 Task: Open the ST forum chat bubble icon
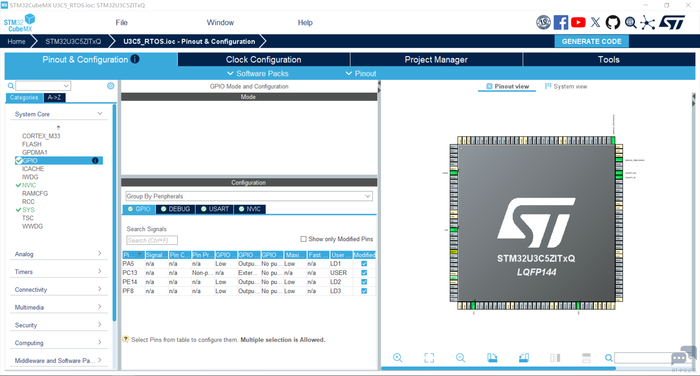tap(683, 355)
